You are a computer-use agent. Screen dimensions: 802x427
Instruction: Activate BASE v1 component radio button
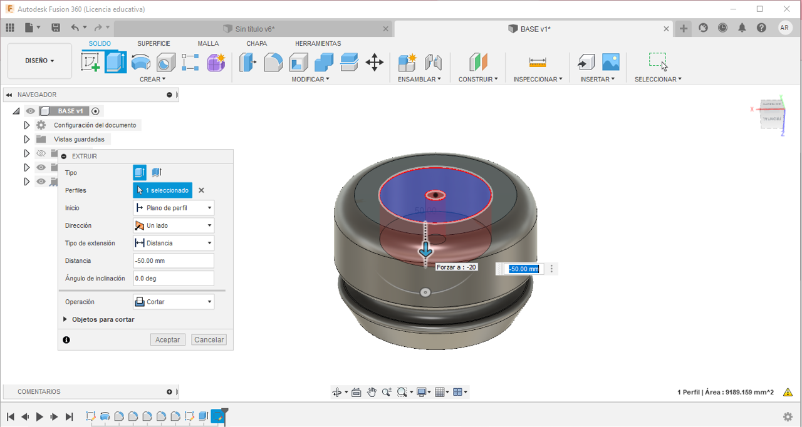[x=95, y=111]
